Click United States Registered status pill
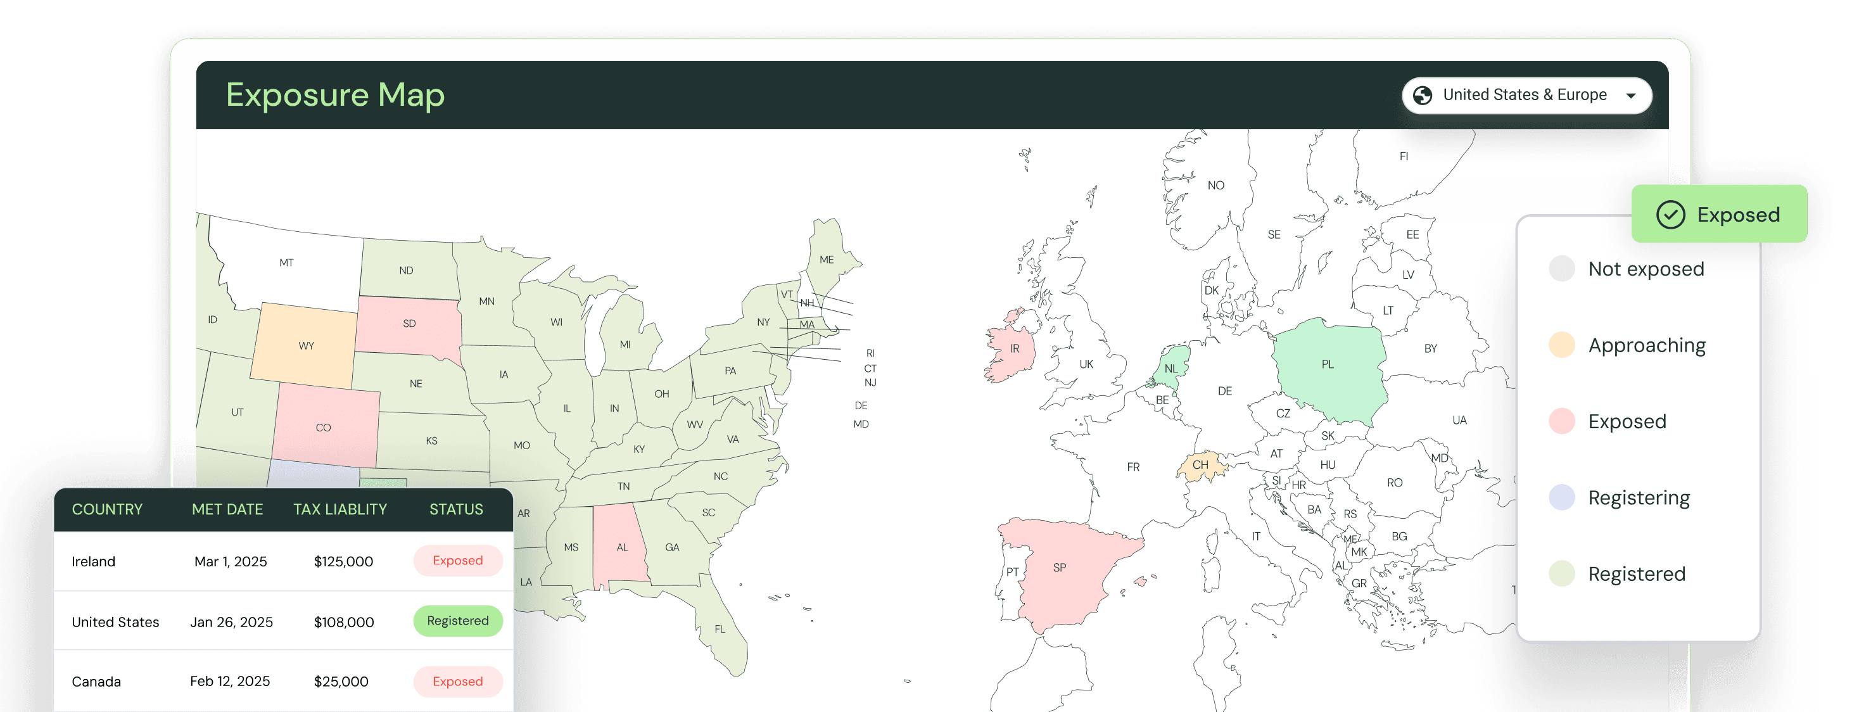The height and width of the screenshot is (712, 1852). tap(457, 621)
